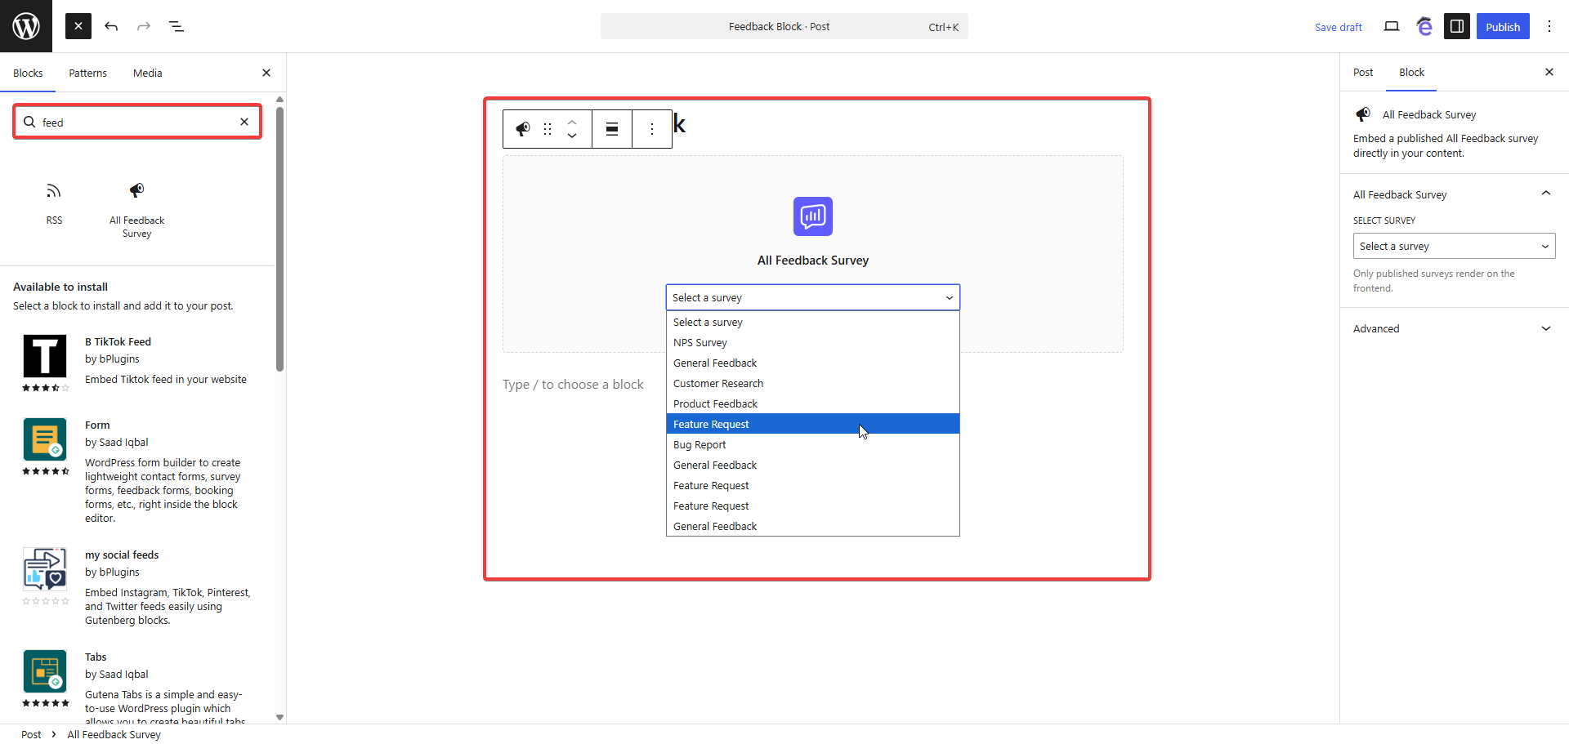Click the WordPress logo to view posts
This screenshot has width=1569, height=744.
pos(26,26)
